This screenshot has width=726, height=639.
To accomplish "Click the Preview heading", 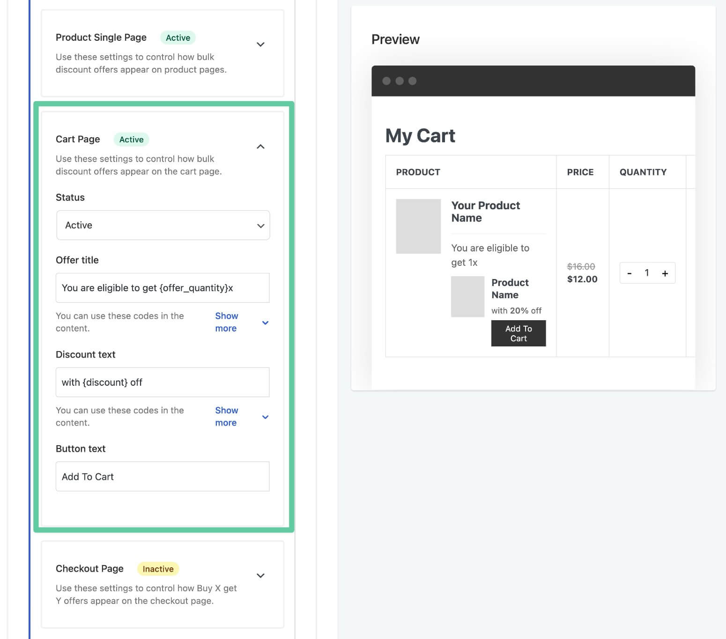I will (395, 39).
